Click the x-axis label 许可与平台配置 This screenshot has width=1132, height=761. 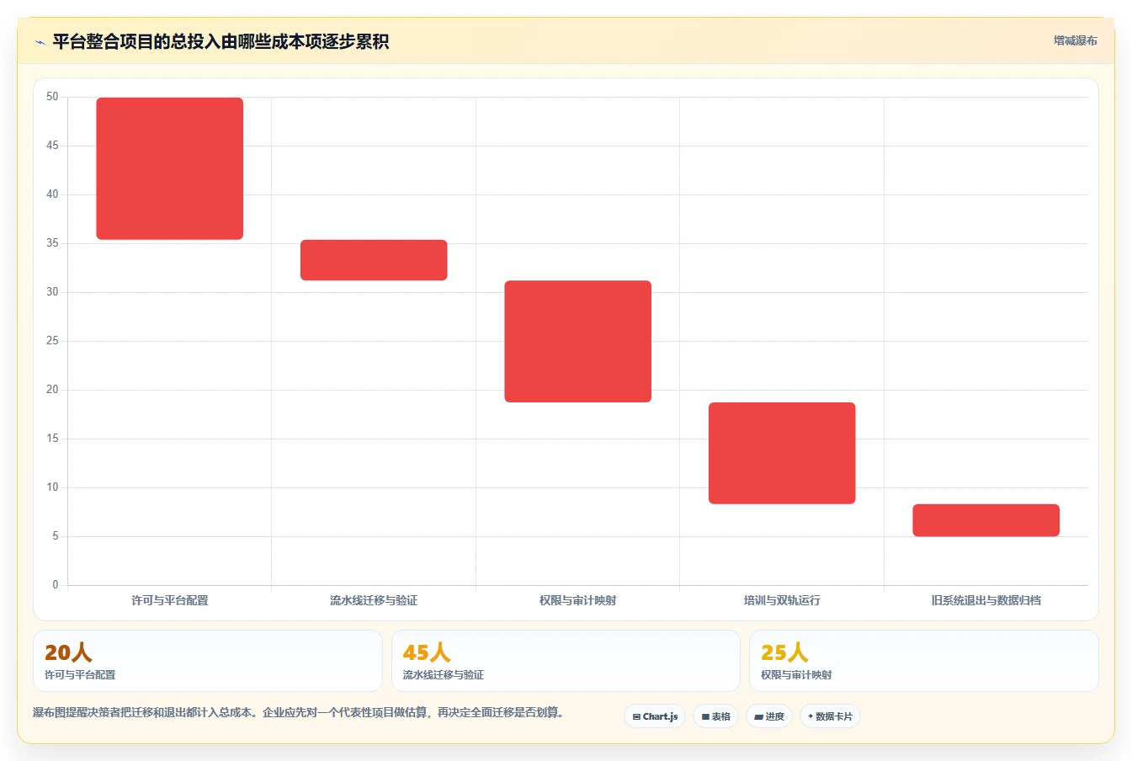[170, 600]
